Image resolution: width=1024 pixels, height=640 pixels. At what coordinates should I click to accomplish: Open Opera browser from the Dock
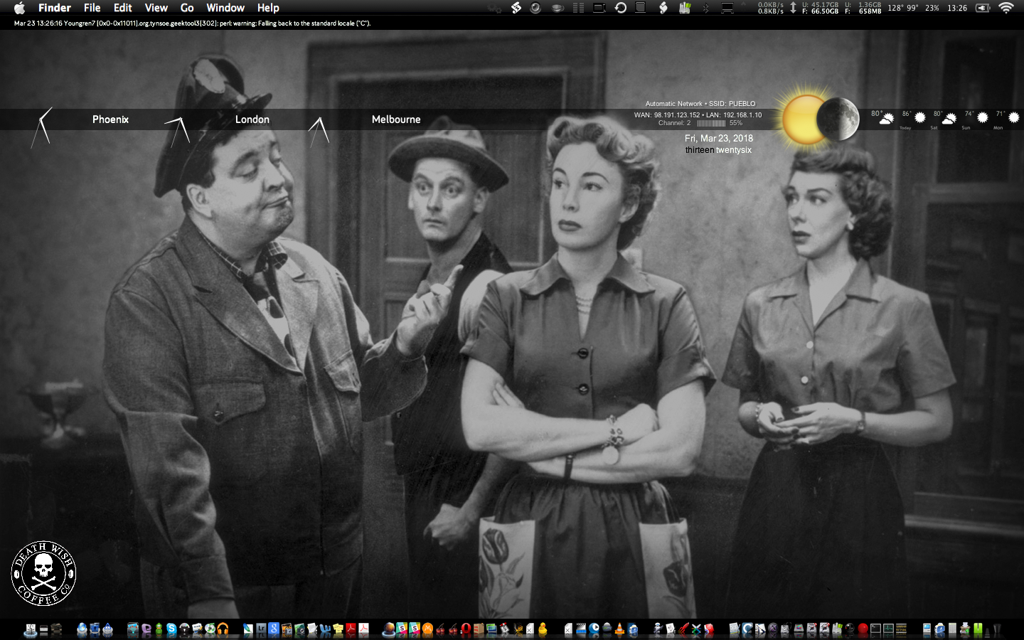pyautogui.click(x=465, y=629)
